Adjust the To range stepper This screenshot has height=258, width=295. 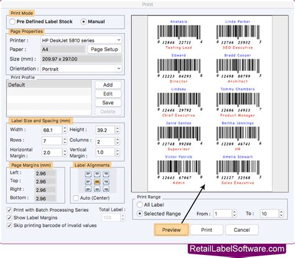[x=281, y=214]
